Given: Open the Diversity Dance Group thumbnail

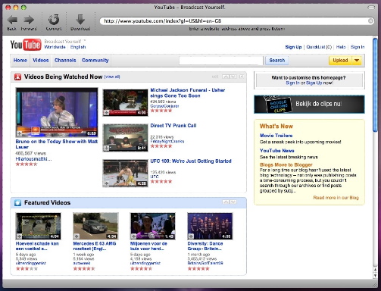Looking at the screenshot, I should (210, 226).
